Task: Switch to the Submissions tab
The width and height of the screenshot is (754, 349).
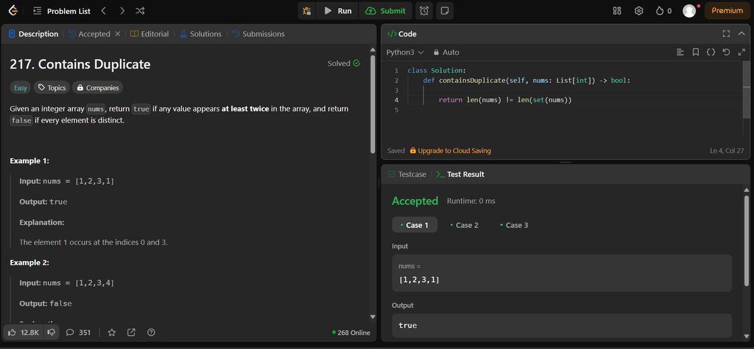Action: [258, 34]
